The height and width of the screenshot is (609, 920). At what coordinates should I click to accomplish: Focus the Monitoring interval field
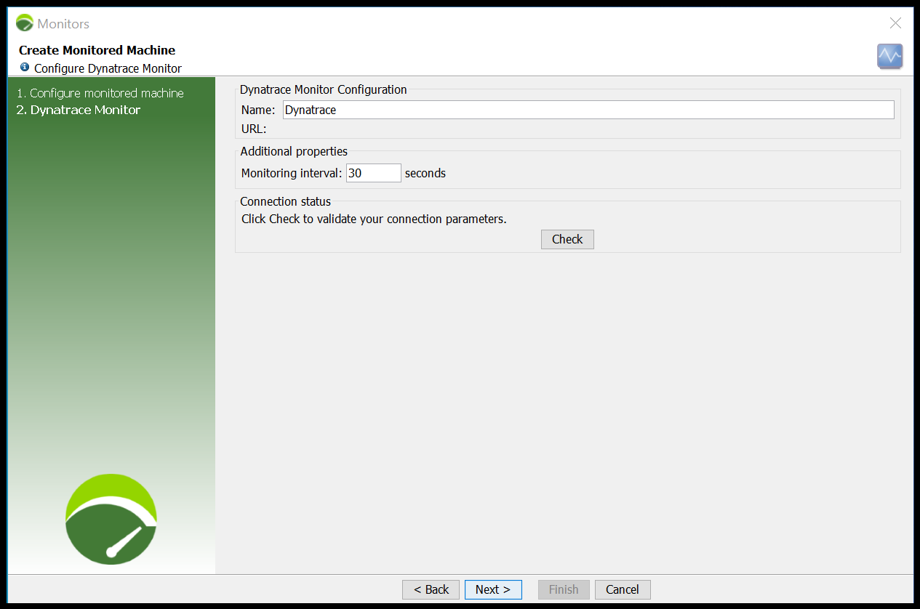coord(374,173)
